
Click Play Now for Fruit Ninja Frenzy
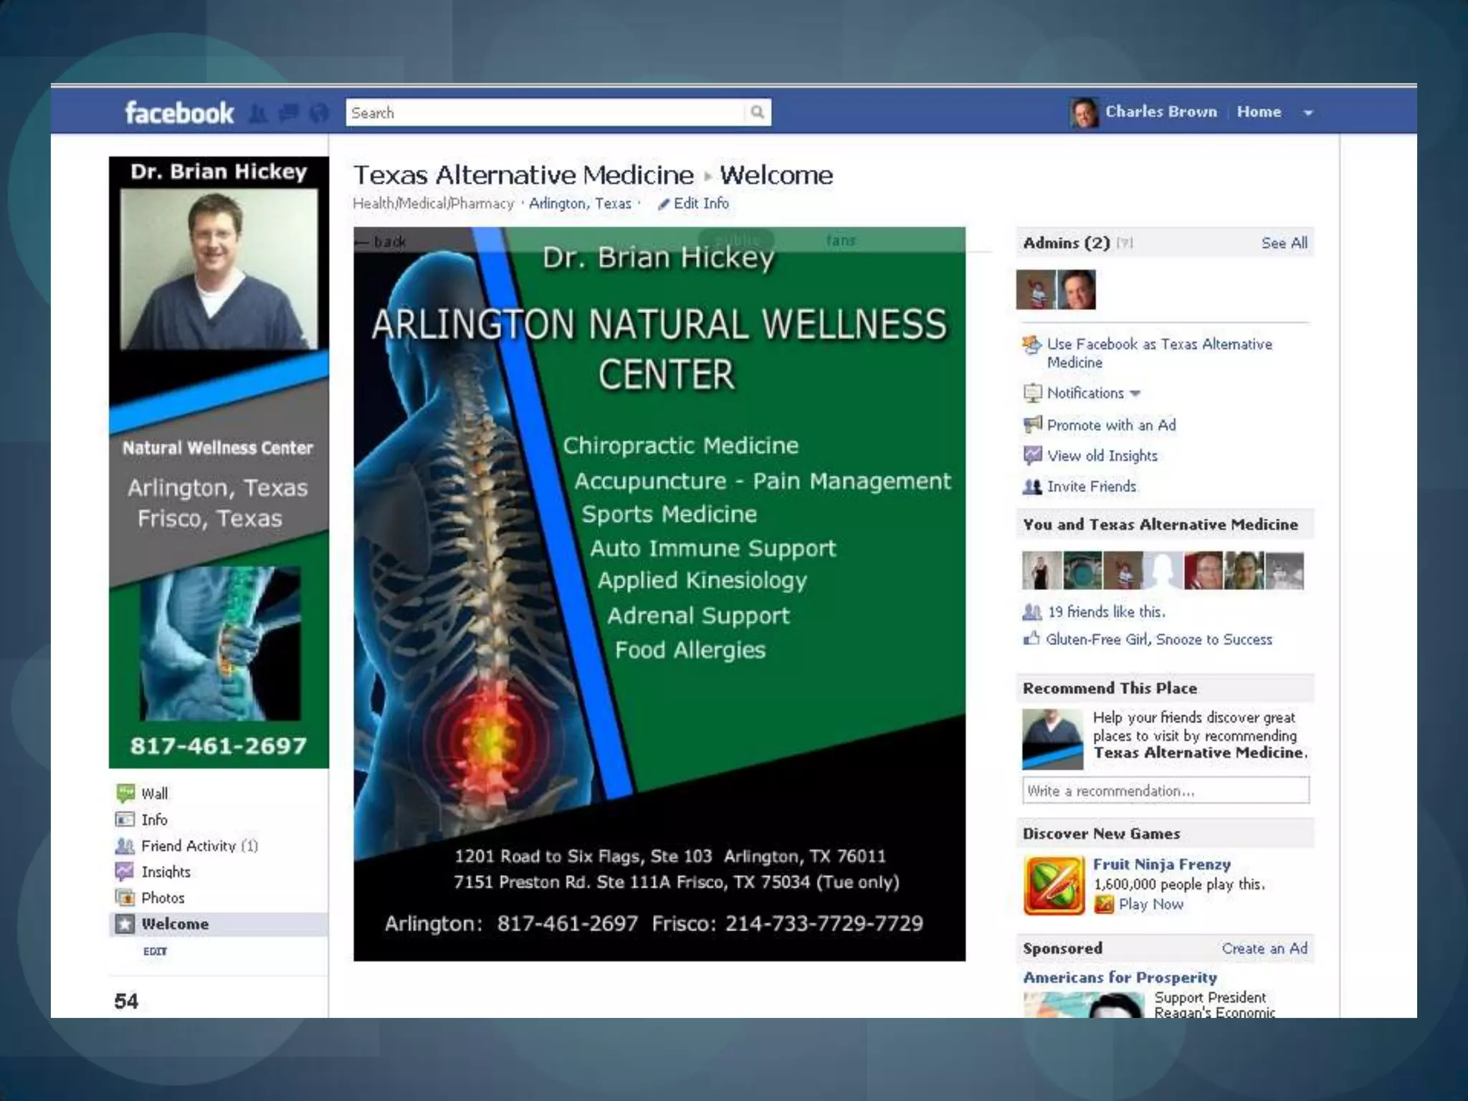pos(1150,905)
